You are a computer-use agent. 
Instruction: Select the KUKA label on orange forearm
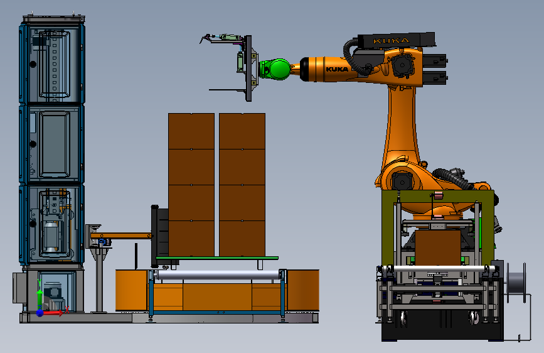(337, 69)
